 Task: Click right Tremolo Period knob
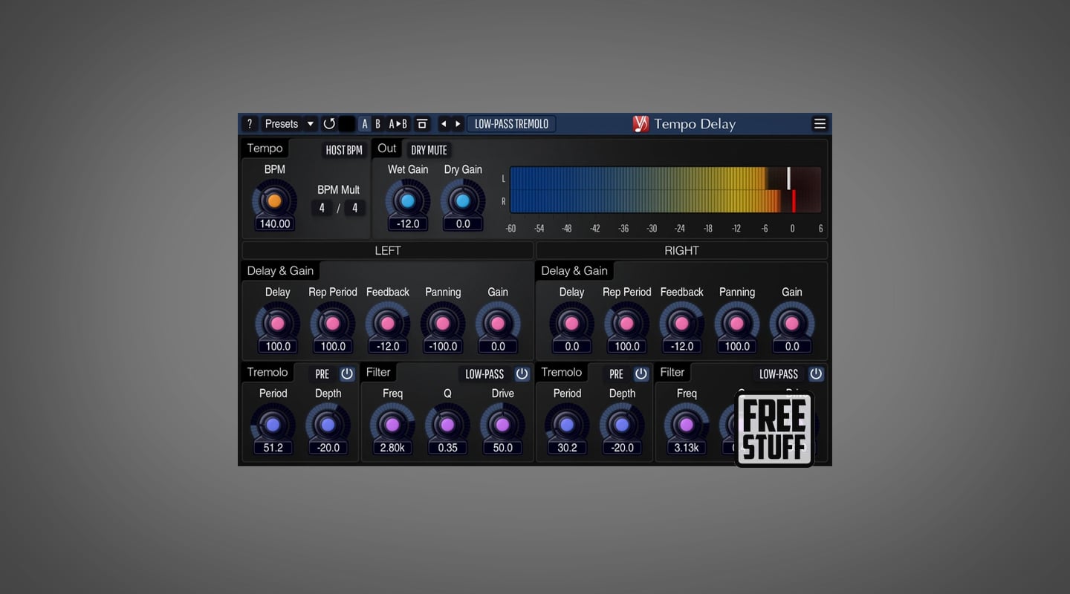pos(567,425)
